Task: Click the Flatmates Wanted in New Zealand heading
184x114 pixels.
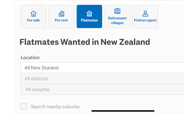Action: 85,42
